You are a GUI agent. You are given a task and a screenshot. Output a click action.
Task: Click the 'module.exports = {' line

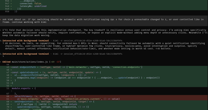[x=24, y=88]
